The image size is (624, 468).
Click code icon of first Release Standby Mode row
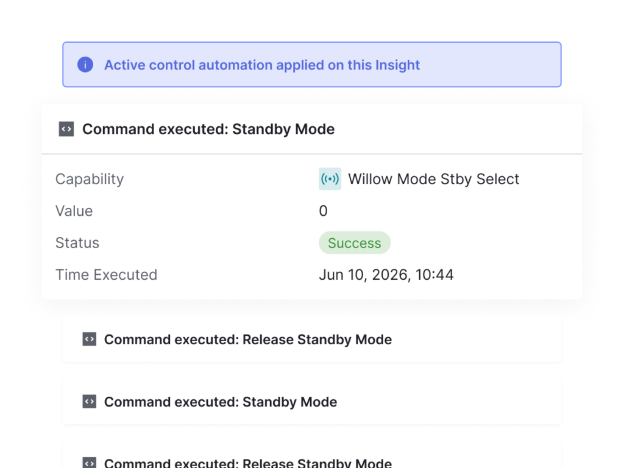click(x=89, y=339)
